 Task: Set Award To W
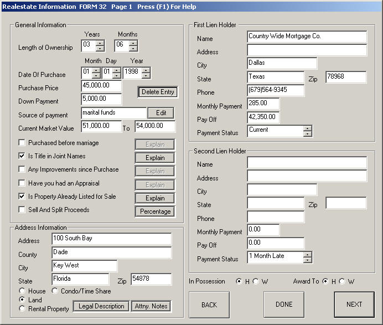click(x=342, y=281)
